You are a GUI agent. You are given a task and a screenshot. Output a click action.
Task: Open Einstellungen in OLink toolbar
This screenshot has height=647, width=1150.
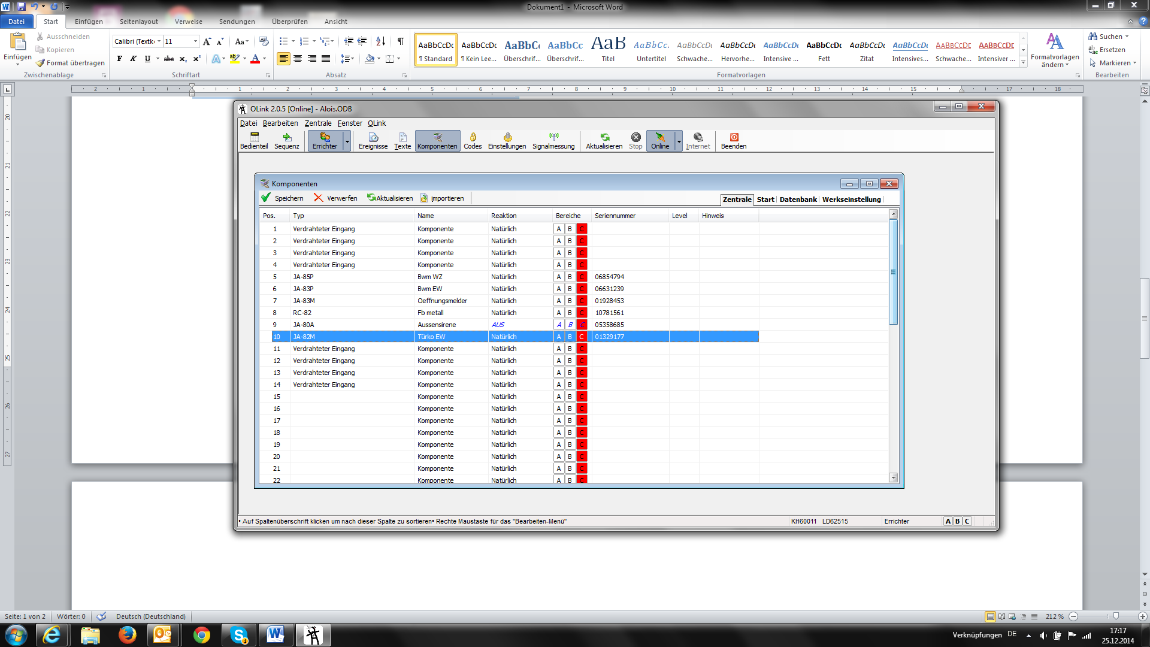[507, 141]
